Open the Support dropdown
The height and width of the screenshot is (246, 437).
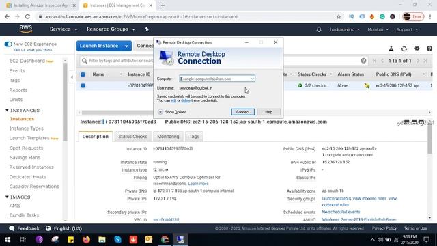[407, 29]
